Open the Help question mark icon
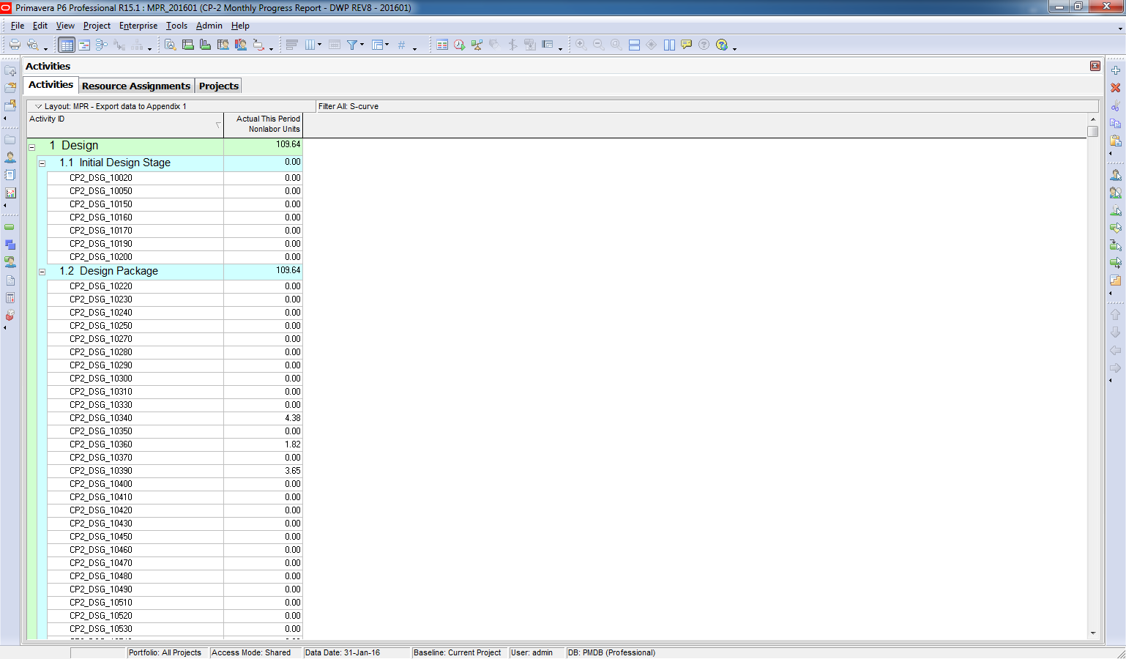The height and width of the screenshot is (659, 1126). tap(722, 45)
